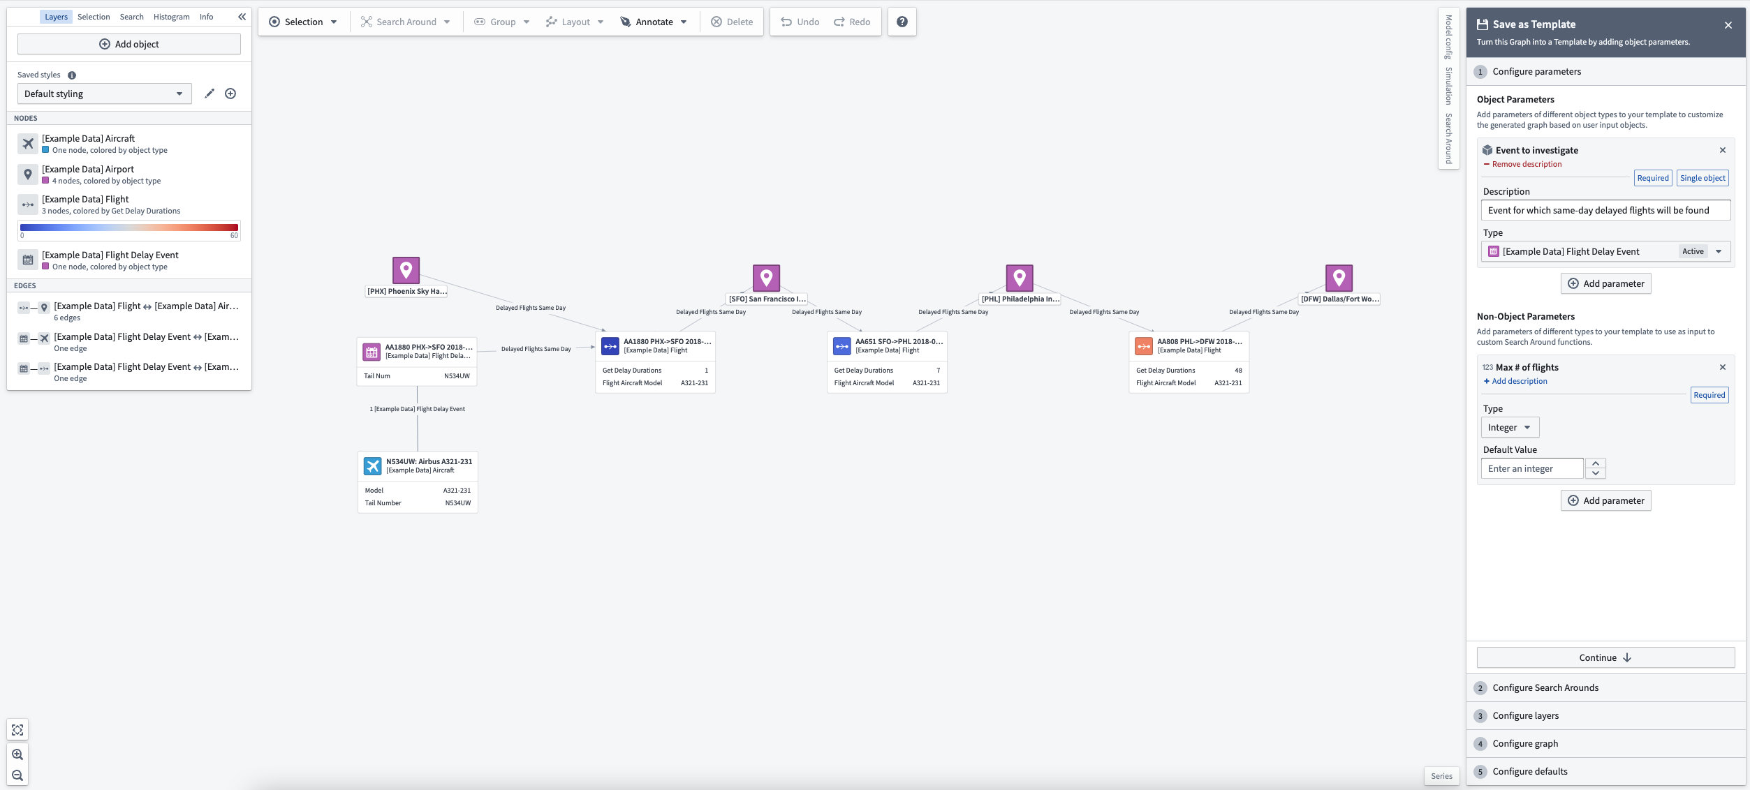Click the Default Value integer field
Image resolution: width=1750 pixels, height=790 pixels.
(1532, 468)
